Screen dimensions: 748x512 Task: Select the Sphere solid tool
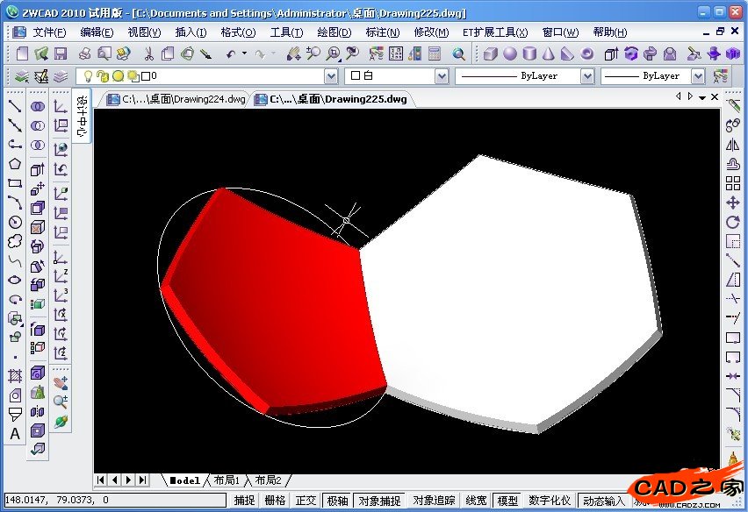(509, 54)
